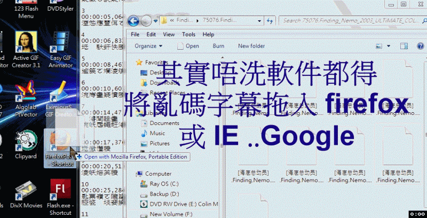Select Documents library in navigation pane

pyautogui.click(x=160, y=123)
